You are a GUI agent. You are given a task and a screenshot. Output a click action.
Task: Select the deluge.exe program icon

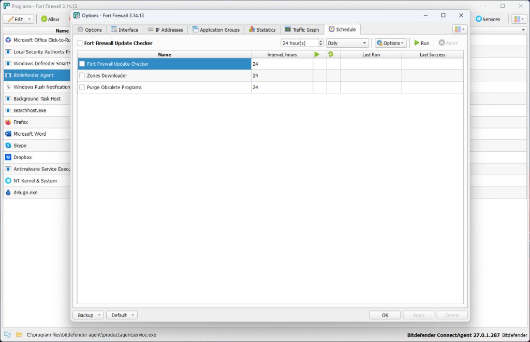click(x=8, y=192)
